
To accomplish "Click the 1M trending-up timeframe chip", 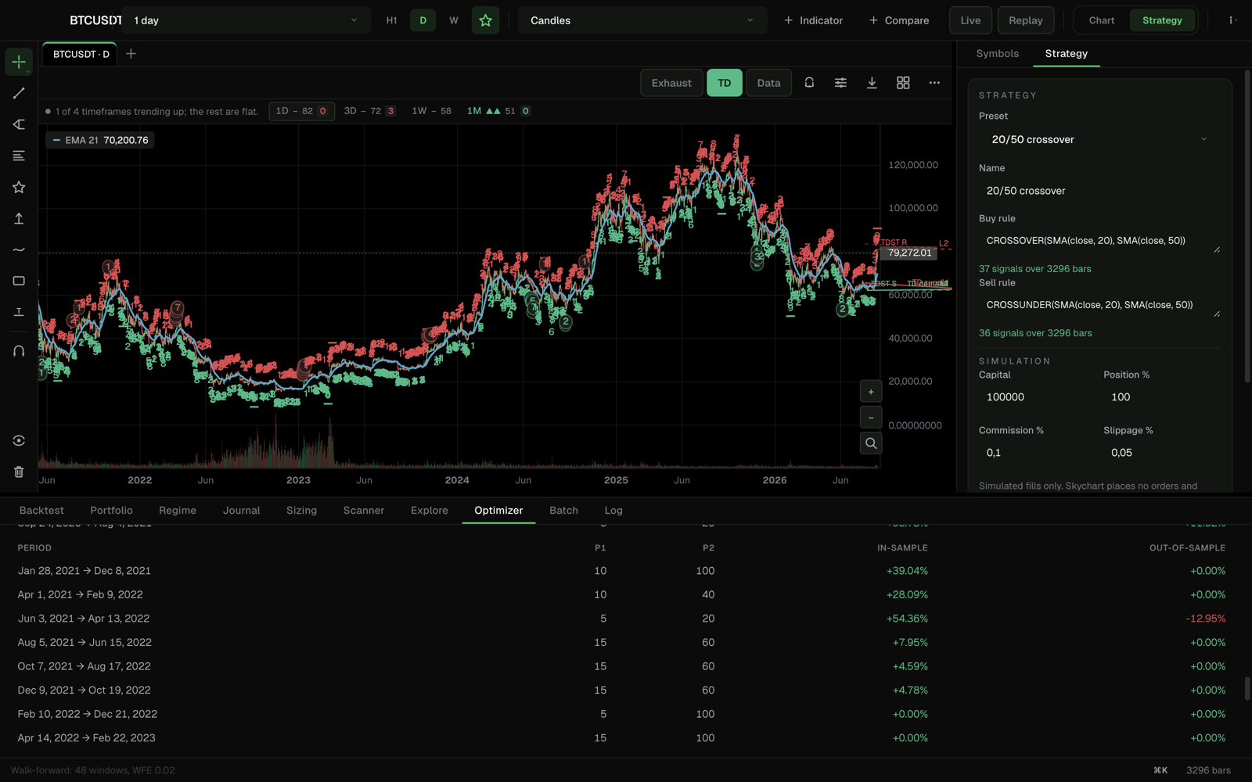I will pyautogui.click(x=498, y=111).
